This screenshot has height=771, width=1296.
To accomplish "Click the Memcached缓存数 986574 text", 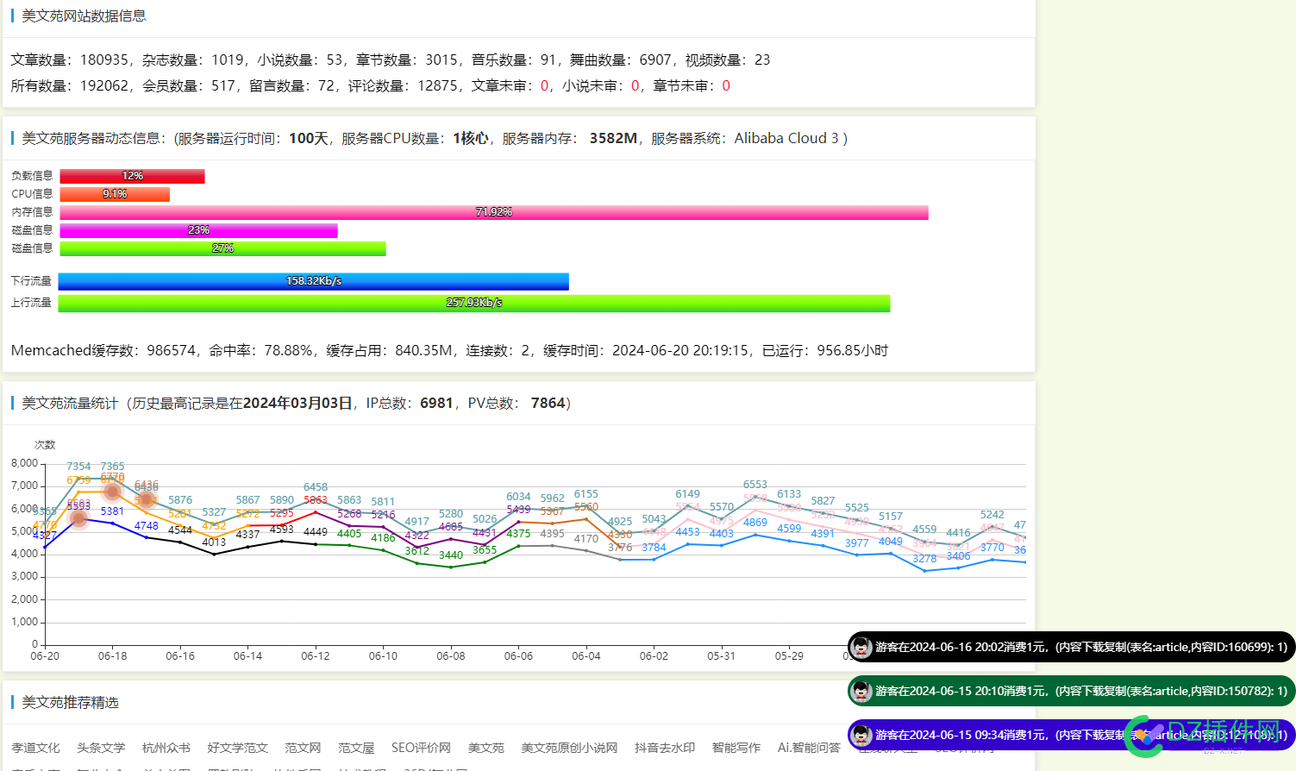I will pos(103,351).
